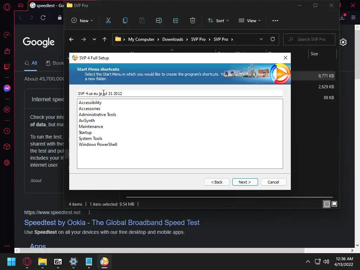Select the speedtest Google tab in Opera
The height and width of the screenshot is (270, 360).
pos(47,6)
